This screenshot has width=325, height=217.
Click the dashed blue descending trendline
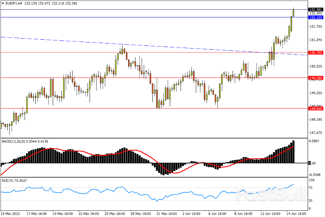point(153,46)
